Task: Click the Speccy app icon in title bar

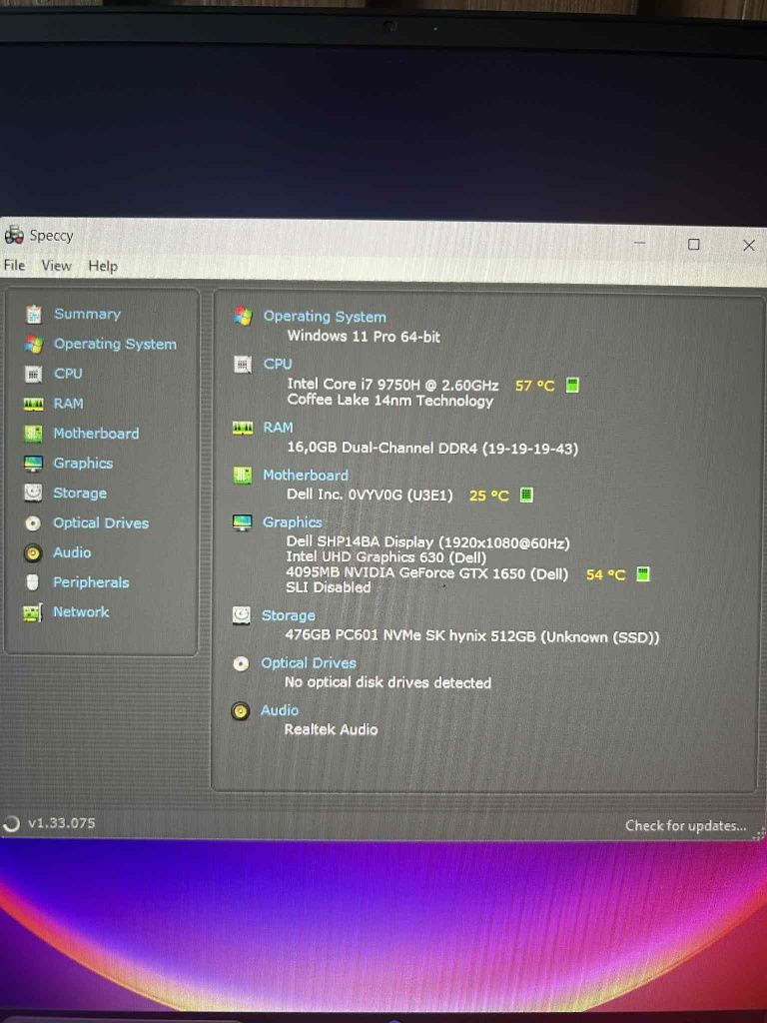Action: coord(14,235)
